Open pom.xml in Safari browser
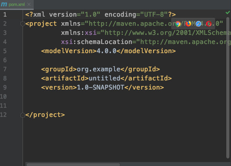The width and height of the screenshot is (231, 166). click(199, 24)
